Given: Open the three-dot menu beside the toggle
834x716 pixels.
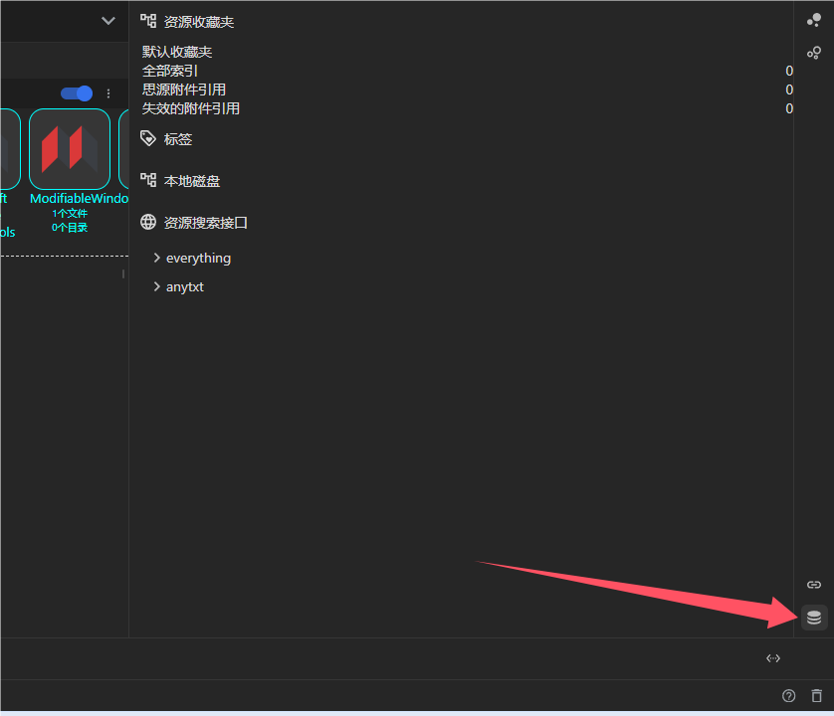Looking at the screenshot, I should pos(106,93).
